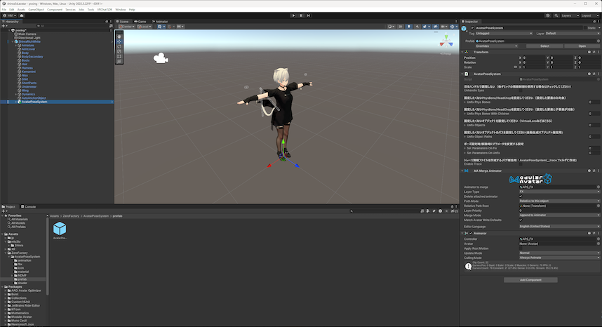Image resolution: width=602 pixels, height=327 pixels.
Task: Toggle Match Avatar Write Defaults checkbox
Action: [x=521, y=220]
